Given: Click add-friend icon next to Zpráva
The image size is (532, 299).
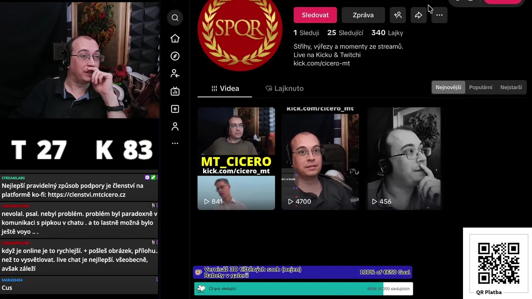Looking at the screenshot, I should (x=398, y=15).
